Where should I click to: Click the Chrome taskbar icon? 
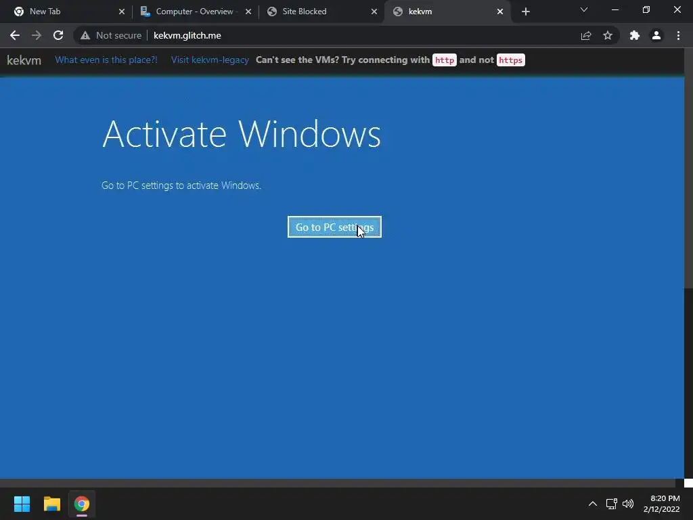pos(82,504)
